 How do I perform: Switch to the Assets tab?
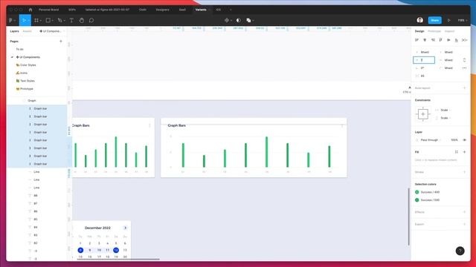27,31
